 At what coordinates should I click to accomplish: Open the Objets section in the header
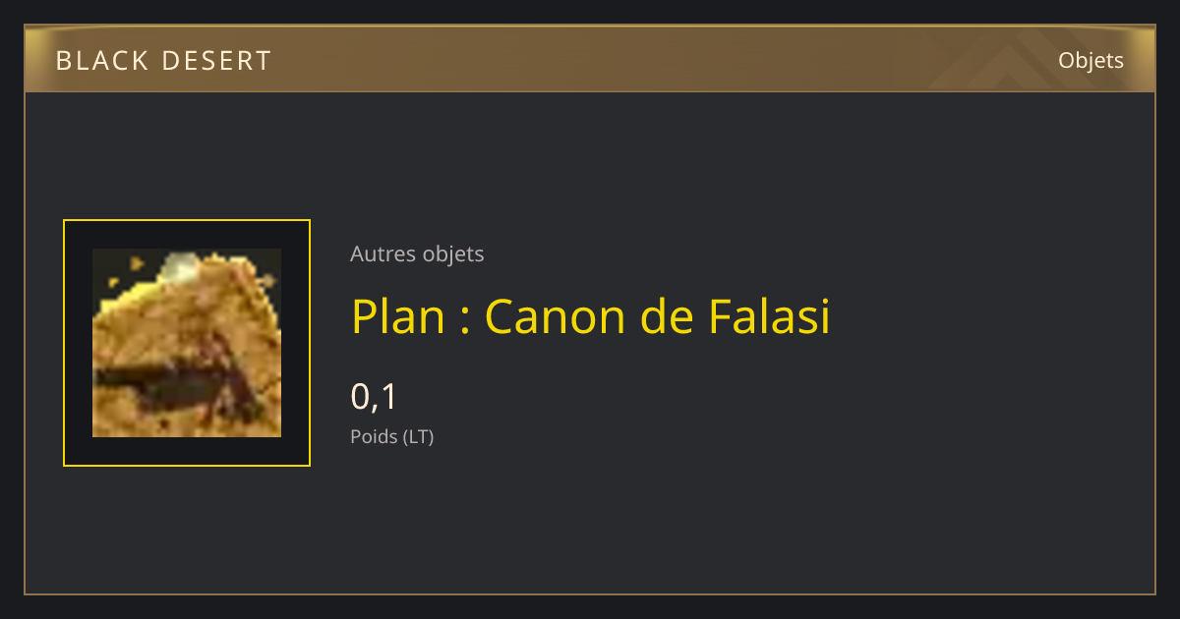(x=1091, y=61)
